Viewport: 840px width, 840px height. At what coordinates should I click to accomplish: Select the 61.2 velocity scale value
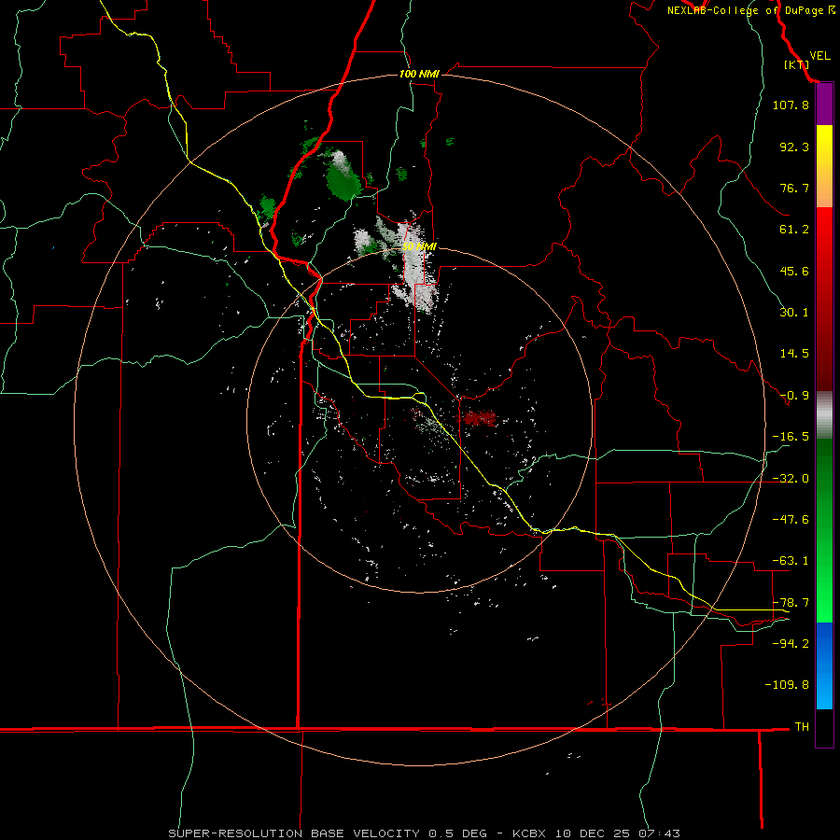click(794, 230)
